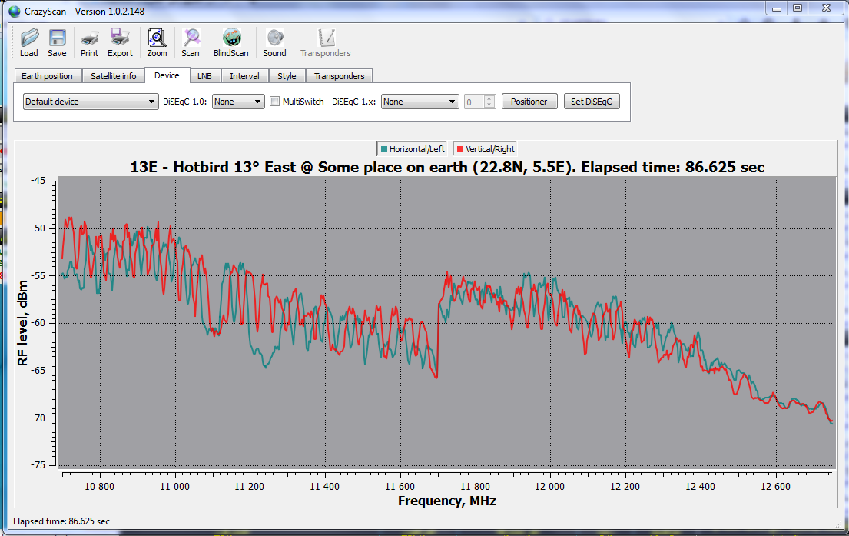The image size is (849, 536).
Task: Print the spectrum chart
Action: [x=89, y=42]
